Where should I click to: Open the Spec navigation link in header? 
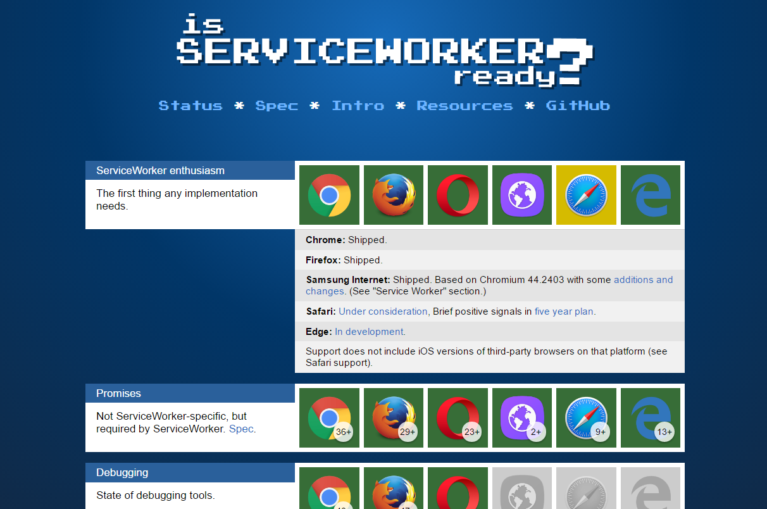pyautogui.click(x=277, y=106)
